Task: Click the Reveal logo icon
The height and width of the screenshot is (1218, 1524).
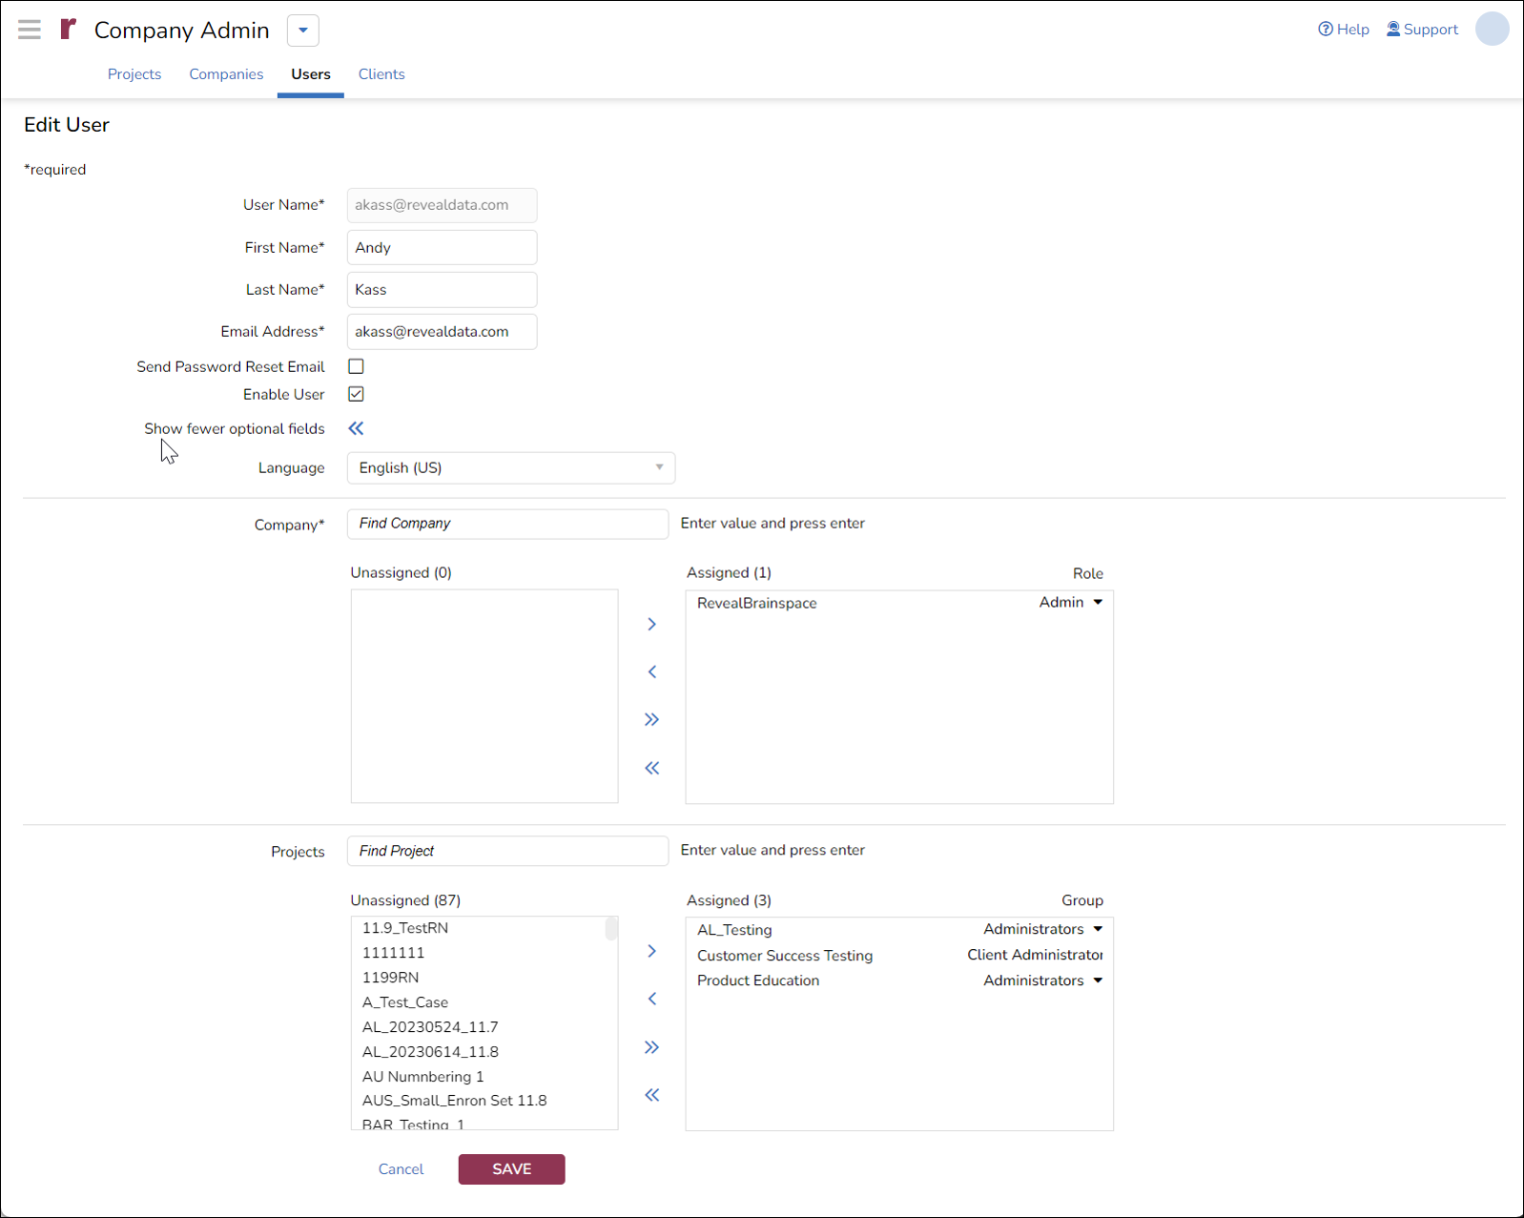Action: [x=68, y=30]
